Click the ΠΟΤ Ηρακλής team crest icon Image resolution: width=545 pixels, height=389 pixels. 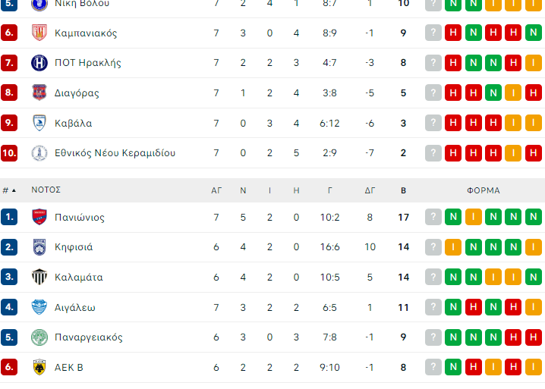pyautogui.click(x=39, y=63)
